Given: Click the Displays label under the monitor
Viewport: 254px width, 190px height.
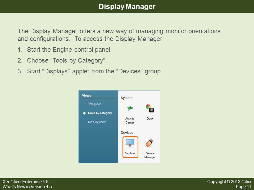Looking at the screenshot, I should pyautogui.click(x=130, y=154).
